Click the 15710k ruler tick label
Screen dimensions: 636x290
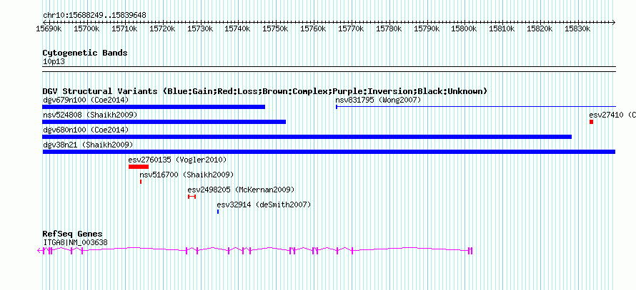click(124, 29)
